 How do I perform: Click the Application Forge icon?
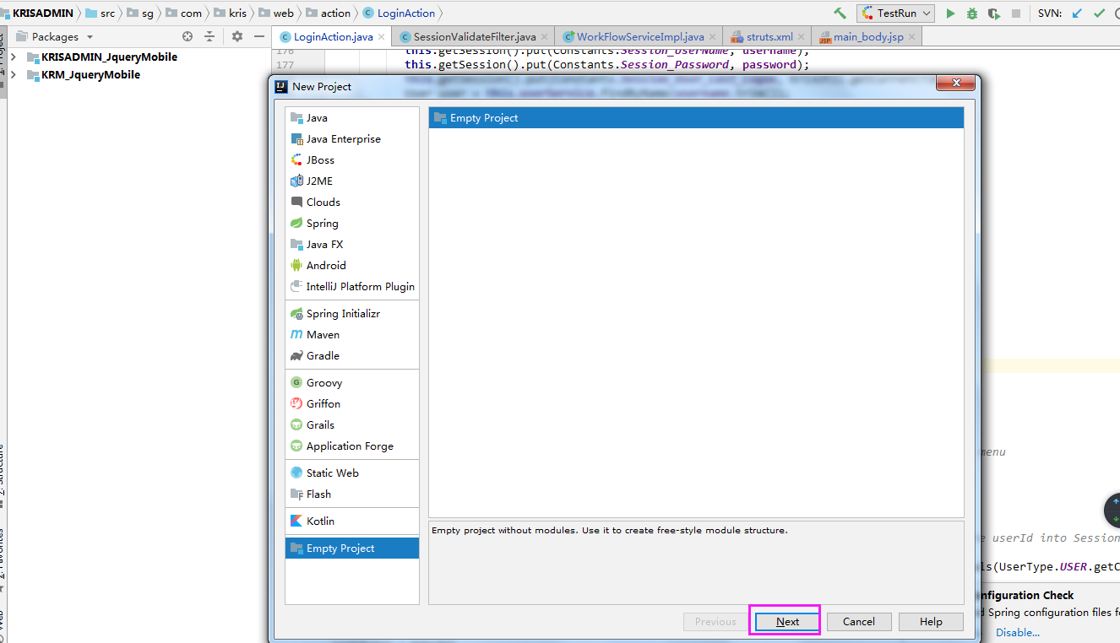click(296, 446)
